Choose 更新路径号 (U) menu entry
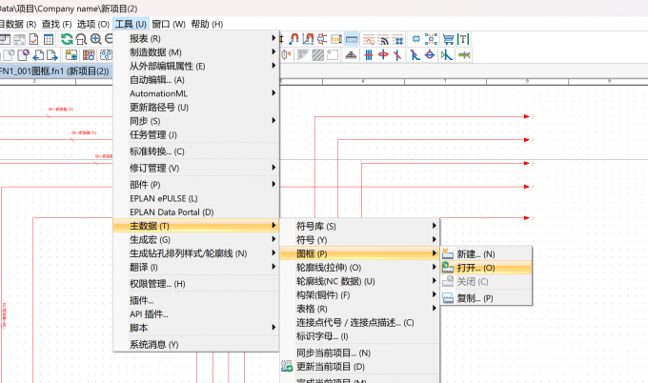This screenshot has height=383, width=648. click(x=196, y=107)
